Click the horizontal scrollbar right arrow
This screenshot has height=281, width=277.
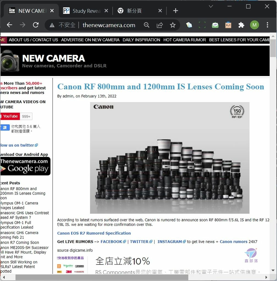[266, 277]
